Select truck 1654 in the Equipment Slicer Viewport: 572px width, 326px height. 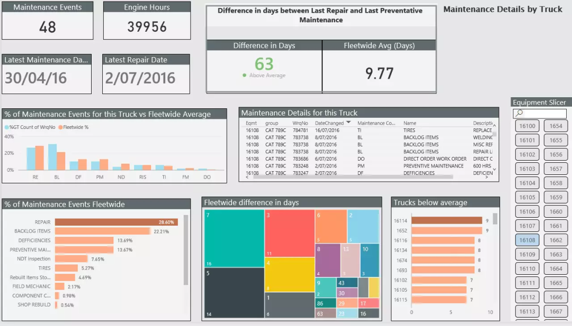click(556, 126)
